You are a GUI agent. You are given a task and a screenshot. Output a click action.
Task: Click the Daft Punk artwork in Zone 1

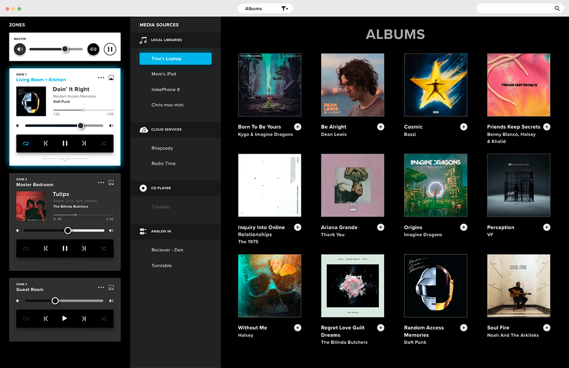point(31,101)
